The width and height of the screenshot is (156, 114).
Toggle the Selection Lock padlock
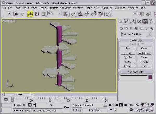click(x=24, y=105)
